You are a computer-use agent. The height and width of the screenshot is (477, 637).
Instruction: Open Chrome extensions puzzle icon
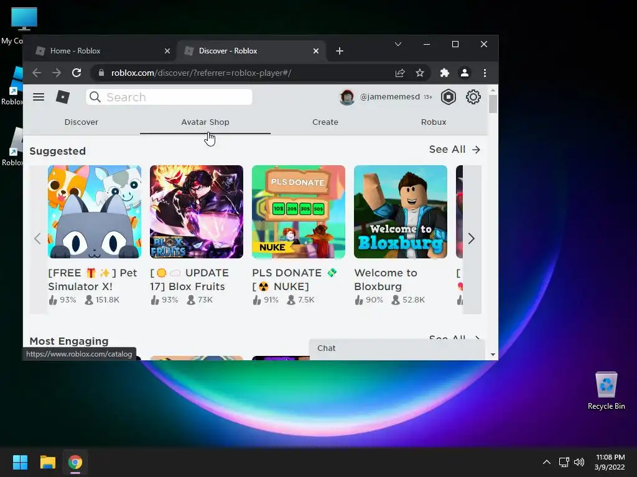pos(444,73)
